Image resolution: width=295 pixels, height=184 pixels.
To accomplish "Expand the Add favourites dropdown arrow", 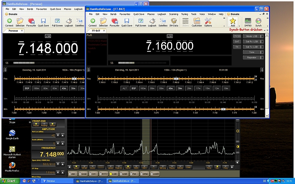I will point(239,26).
